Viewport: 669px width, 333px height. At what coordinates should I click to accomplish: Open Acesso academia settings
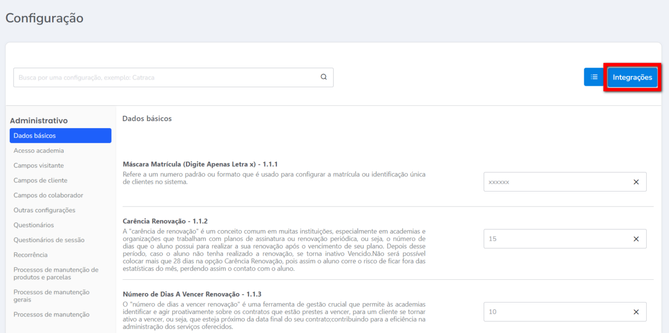(x=39, y=151)
